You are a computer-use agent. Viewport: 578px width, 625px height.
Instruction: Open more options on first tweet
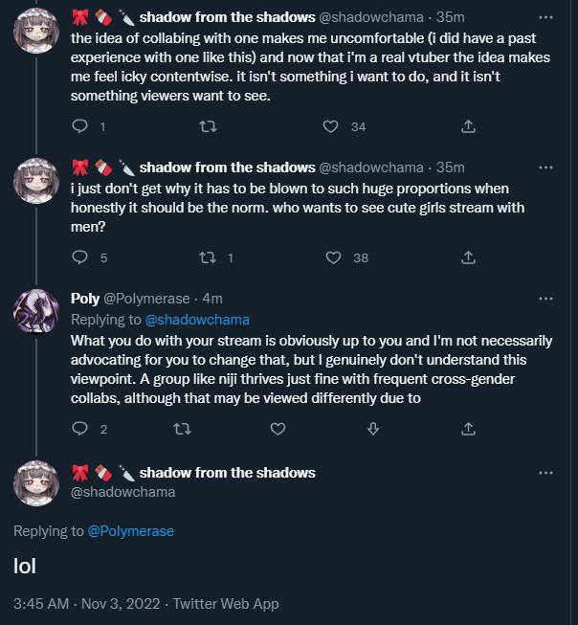545,17
